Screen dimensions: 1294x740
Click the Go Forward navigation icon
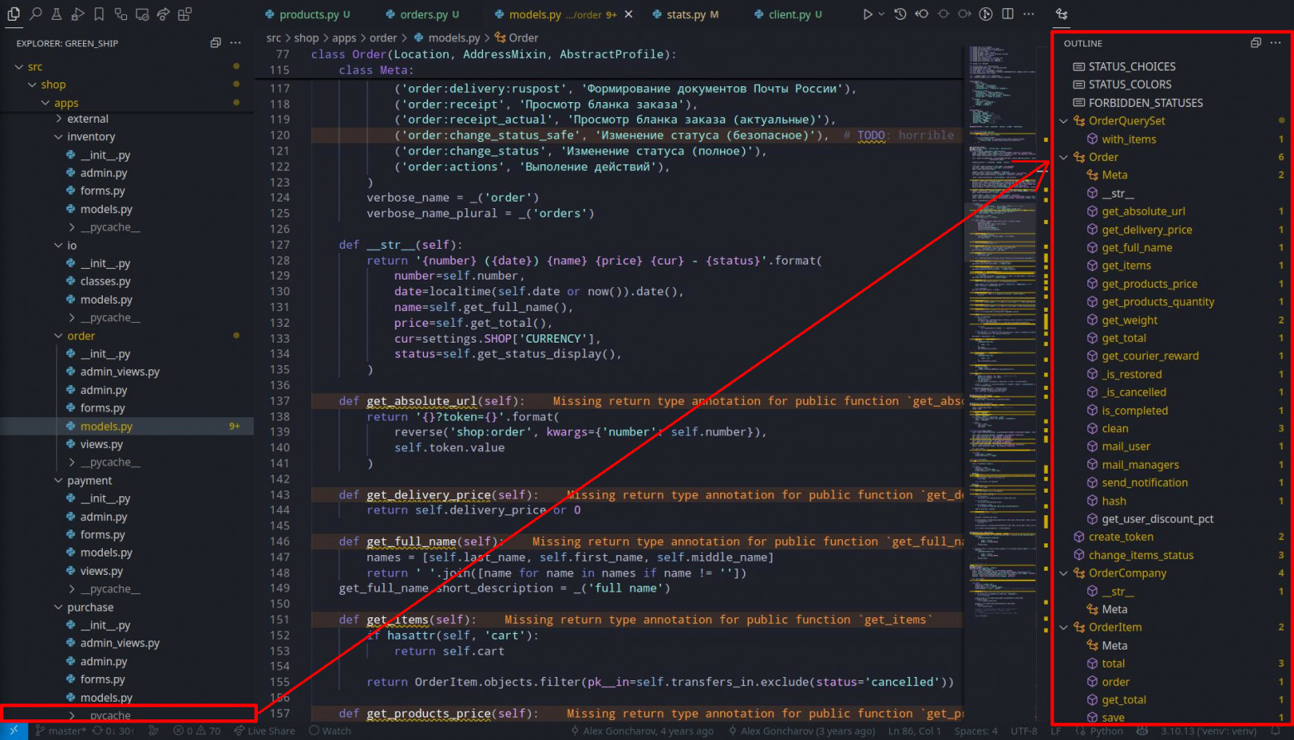[965, 14]
